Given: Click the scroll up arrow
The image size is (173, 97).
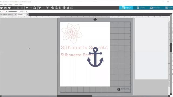Looking at the screenshot, I should (x=171, y=14).
